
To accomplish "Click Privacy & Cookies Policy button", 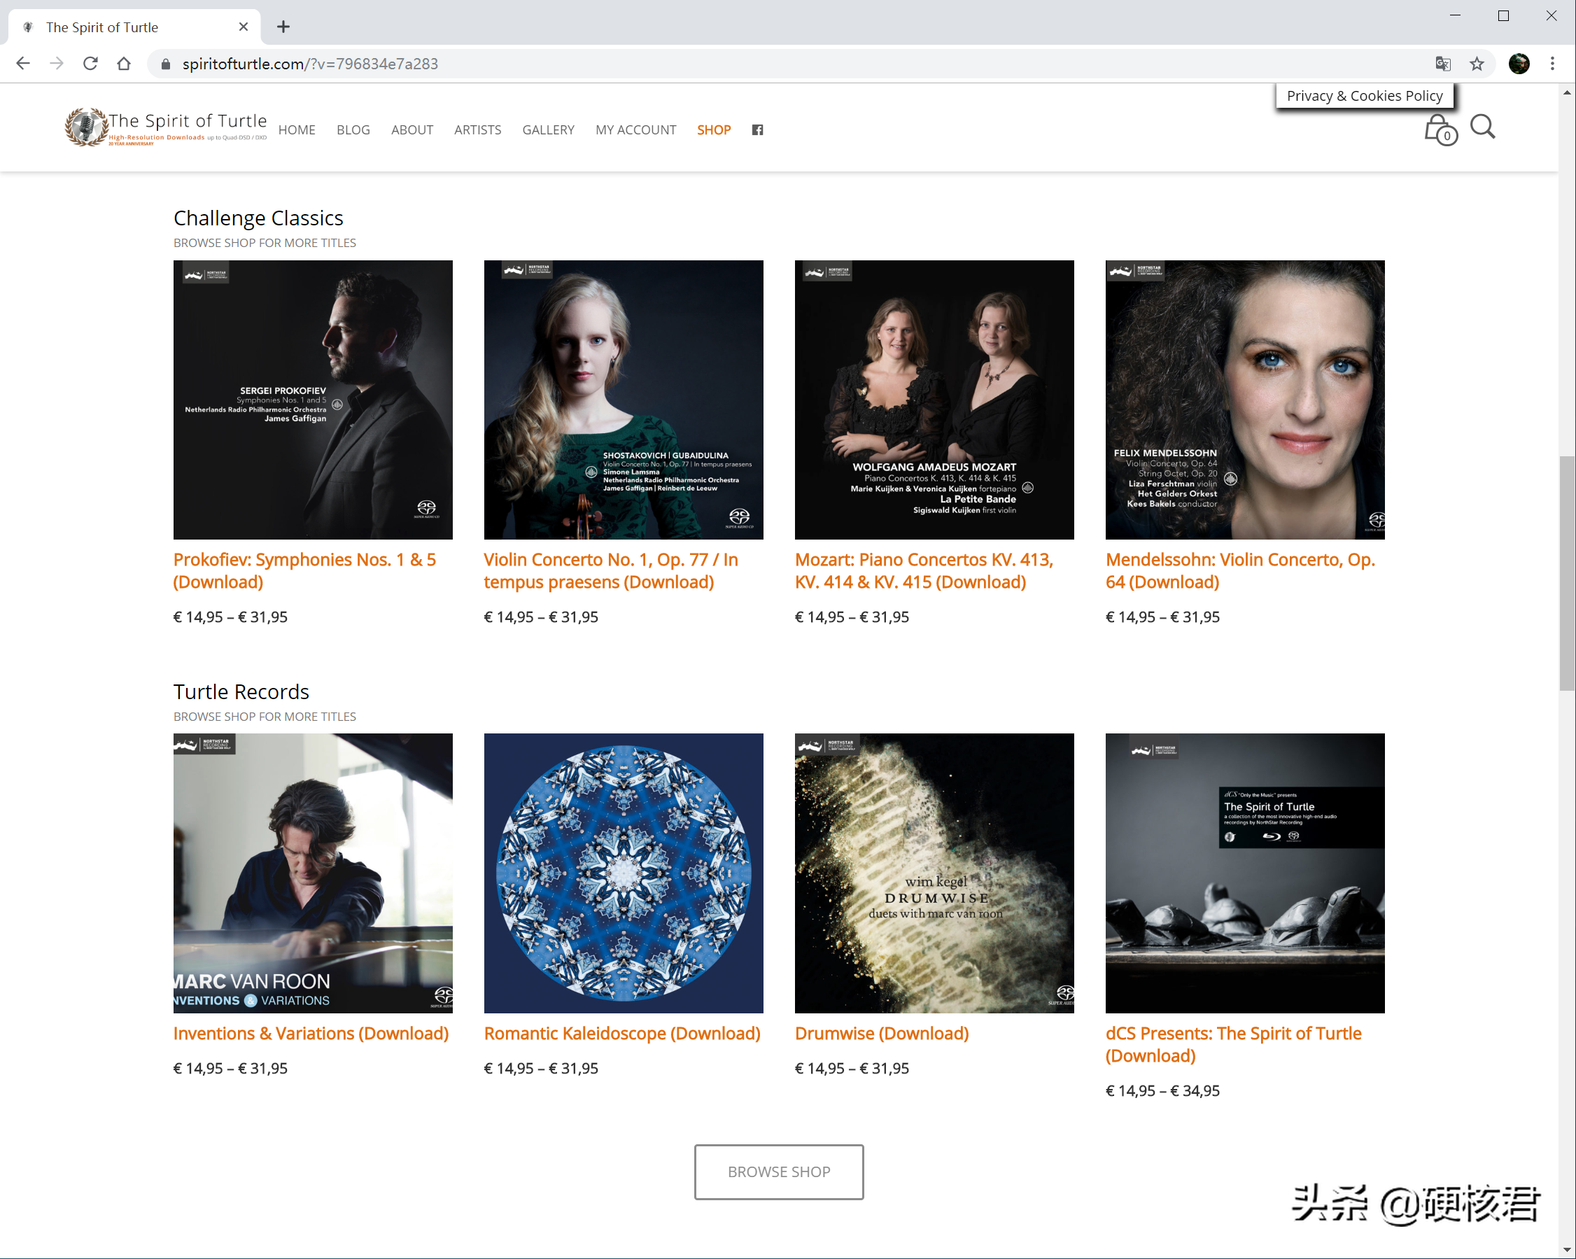I will coord(1365,96).
